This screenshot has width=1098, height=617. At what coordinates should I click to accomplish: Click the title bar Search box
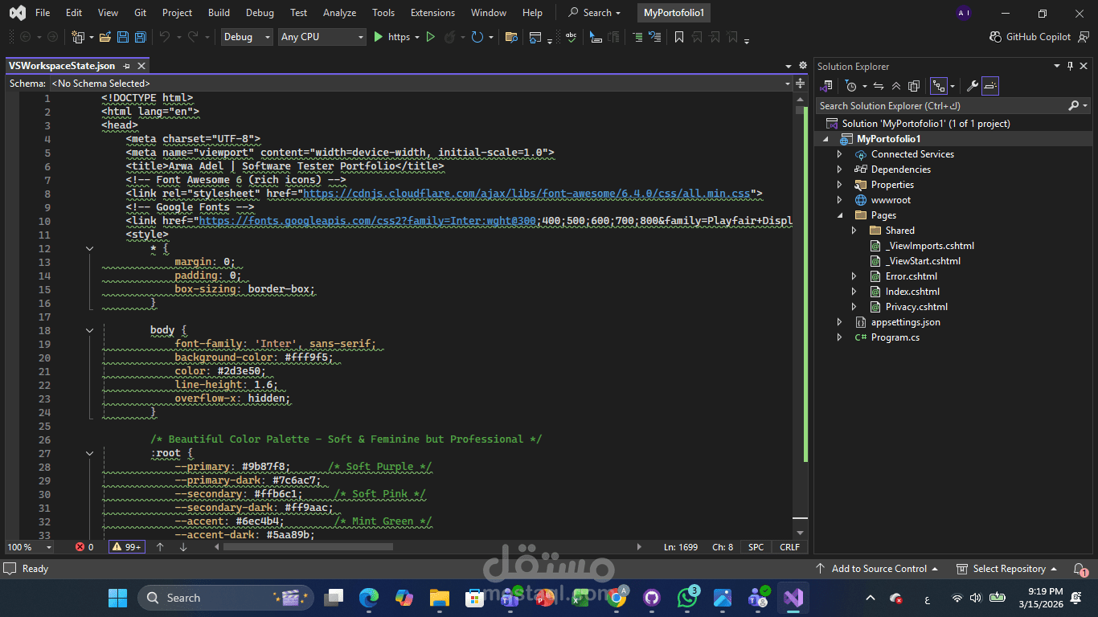595,13
